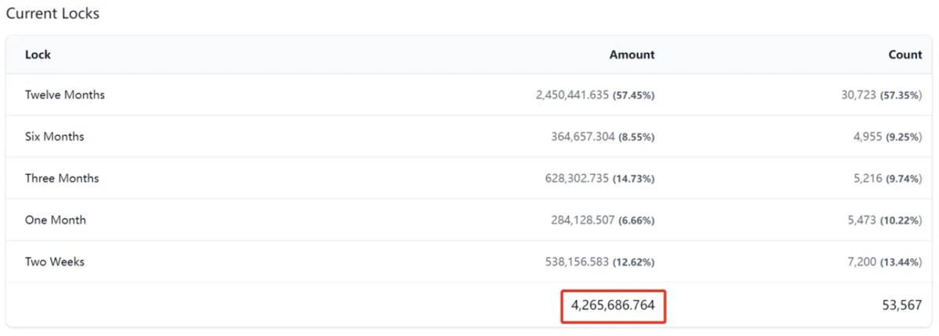Click the Amount column header
The image size is (939, 336).
click(x=632, y=55)
